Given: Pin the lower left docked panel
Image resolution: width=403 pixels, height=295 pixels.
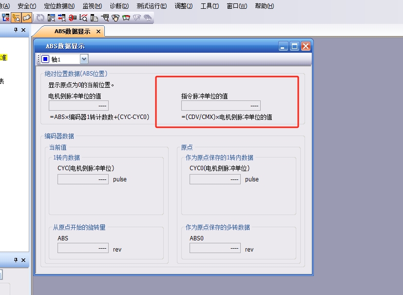Looking at the screenshot, I should [x=16, y=260].
